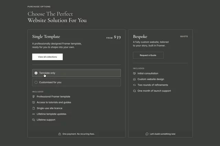The width and height of the screenshot is (220, 146).
Task: Click the laptop icon beside Custom website design
Action: pos(134,79)
